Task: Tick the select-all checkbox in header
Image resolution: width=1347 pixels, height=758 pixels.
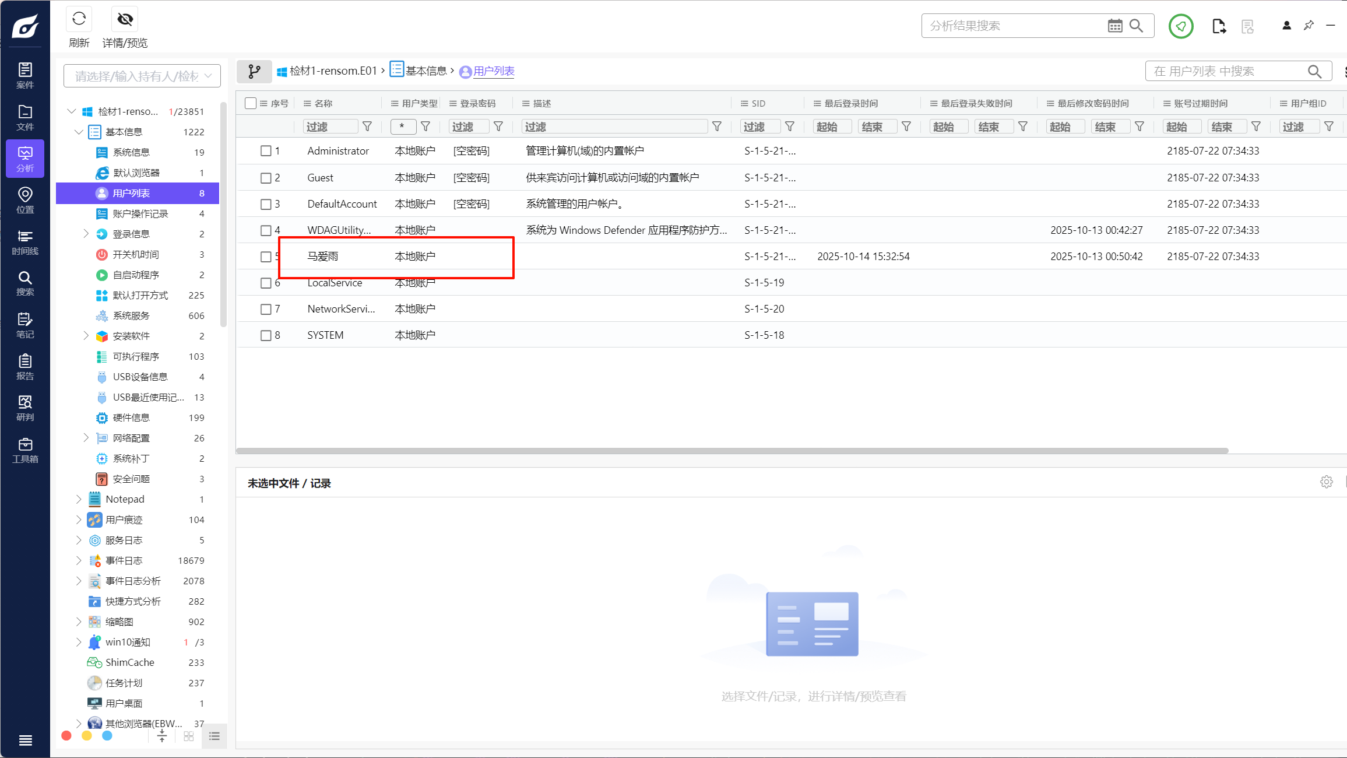Action: point(251,103)
